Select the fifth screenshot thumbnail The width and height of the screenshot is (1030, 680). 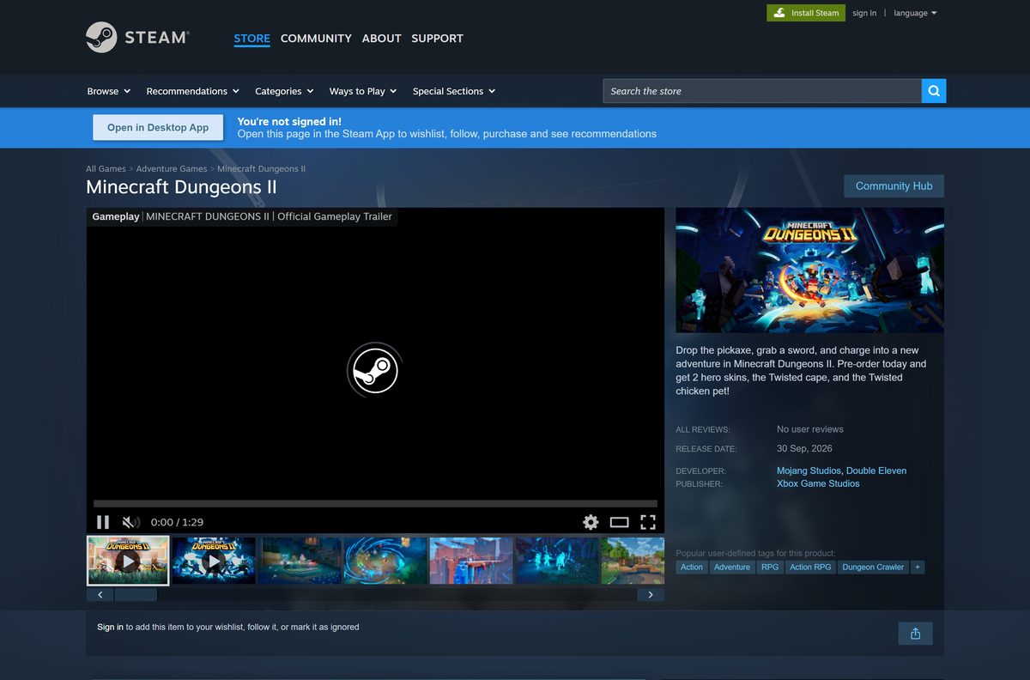471,561
